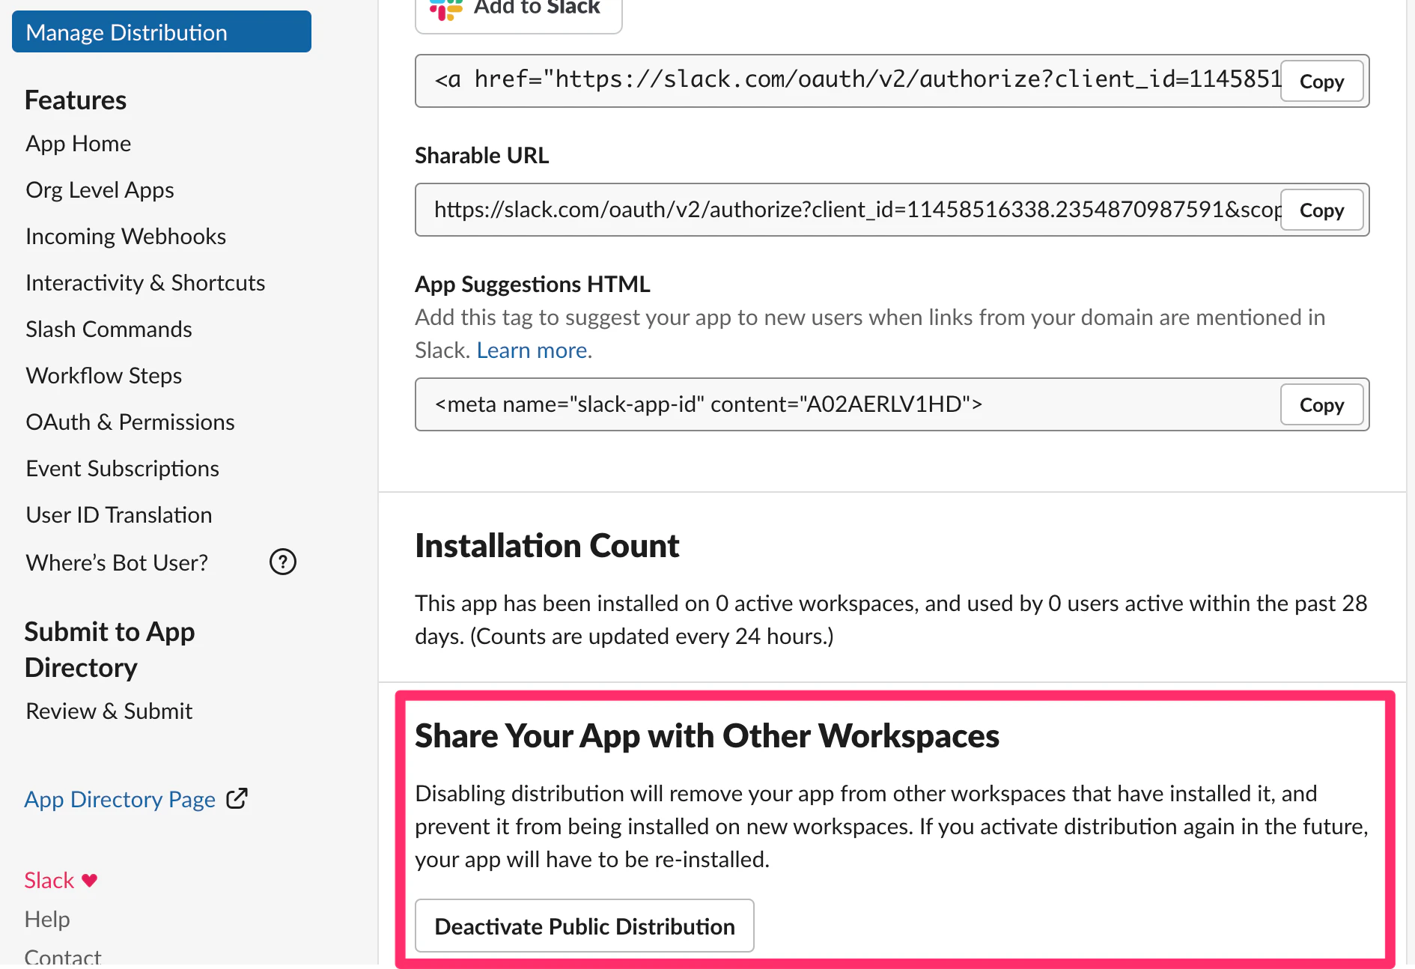The image size is (1415, 969).
Task: Go to App Home settings
Action: click(x=79, y=143)
